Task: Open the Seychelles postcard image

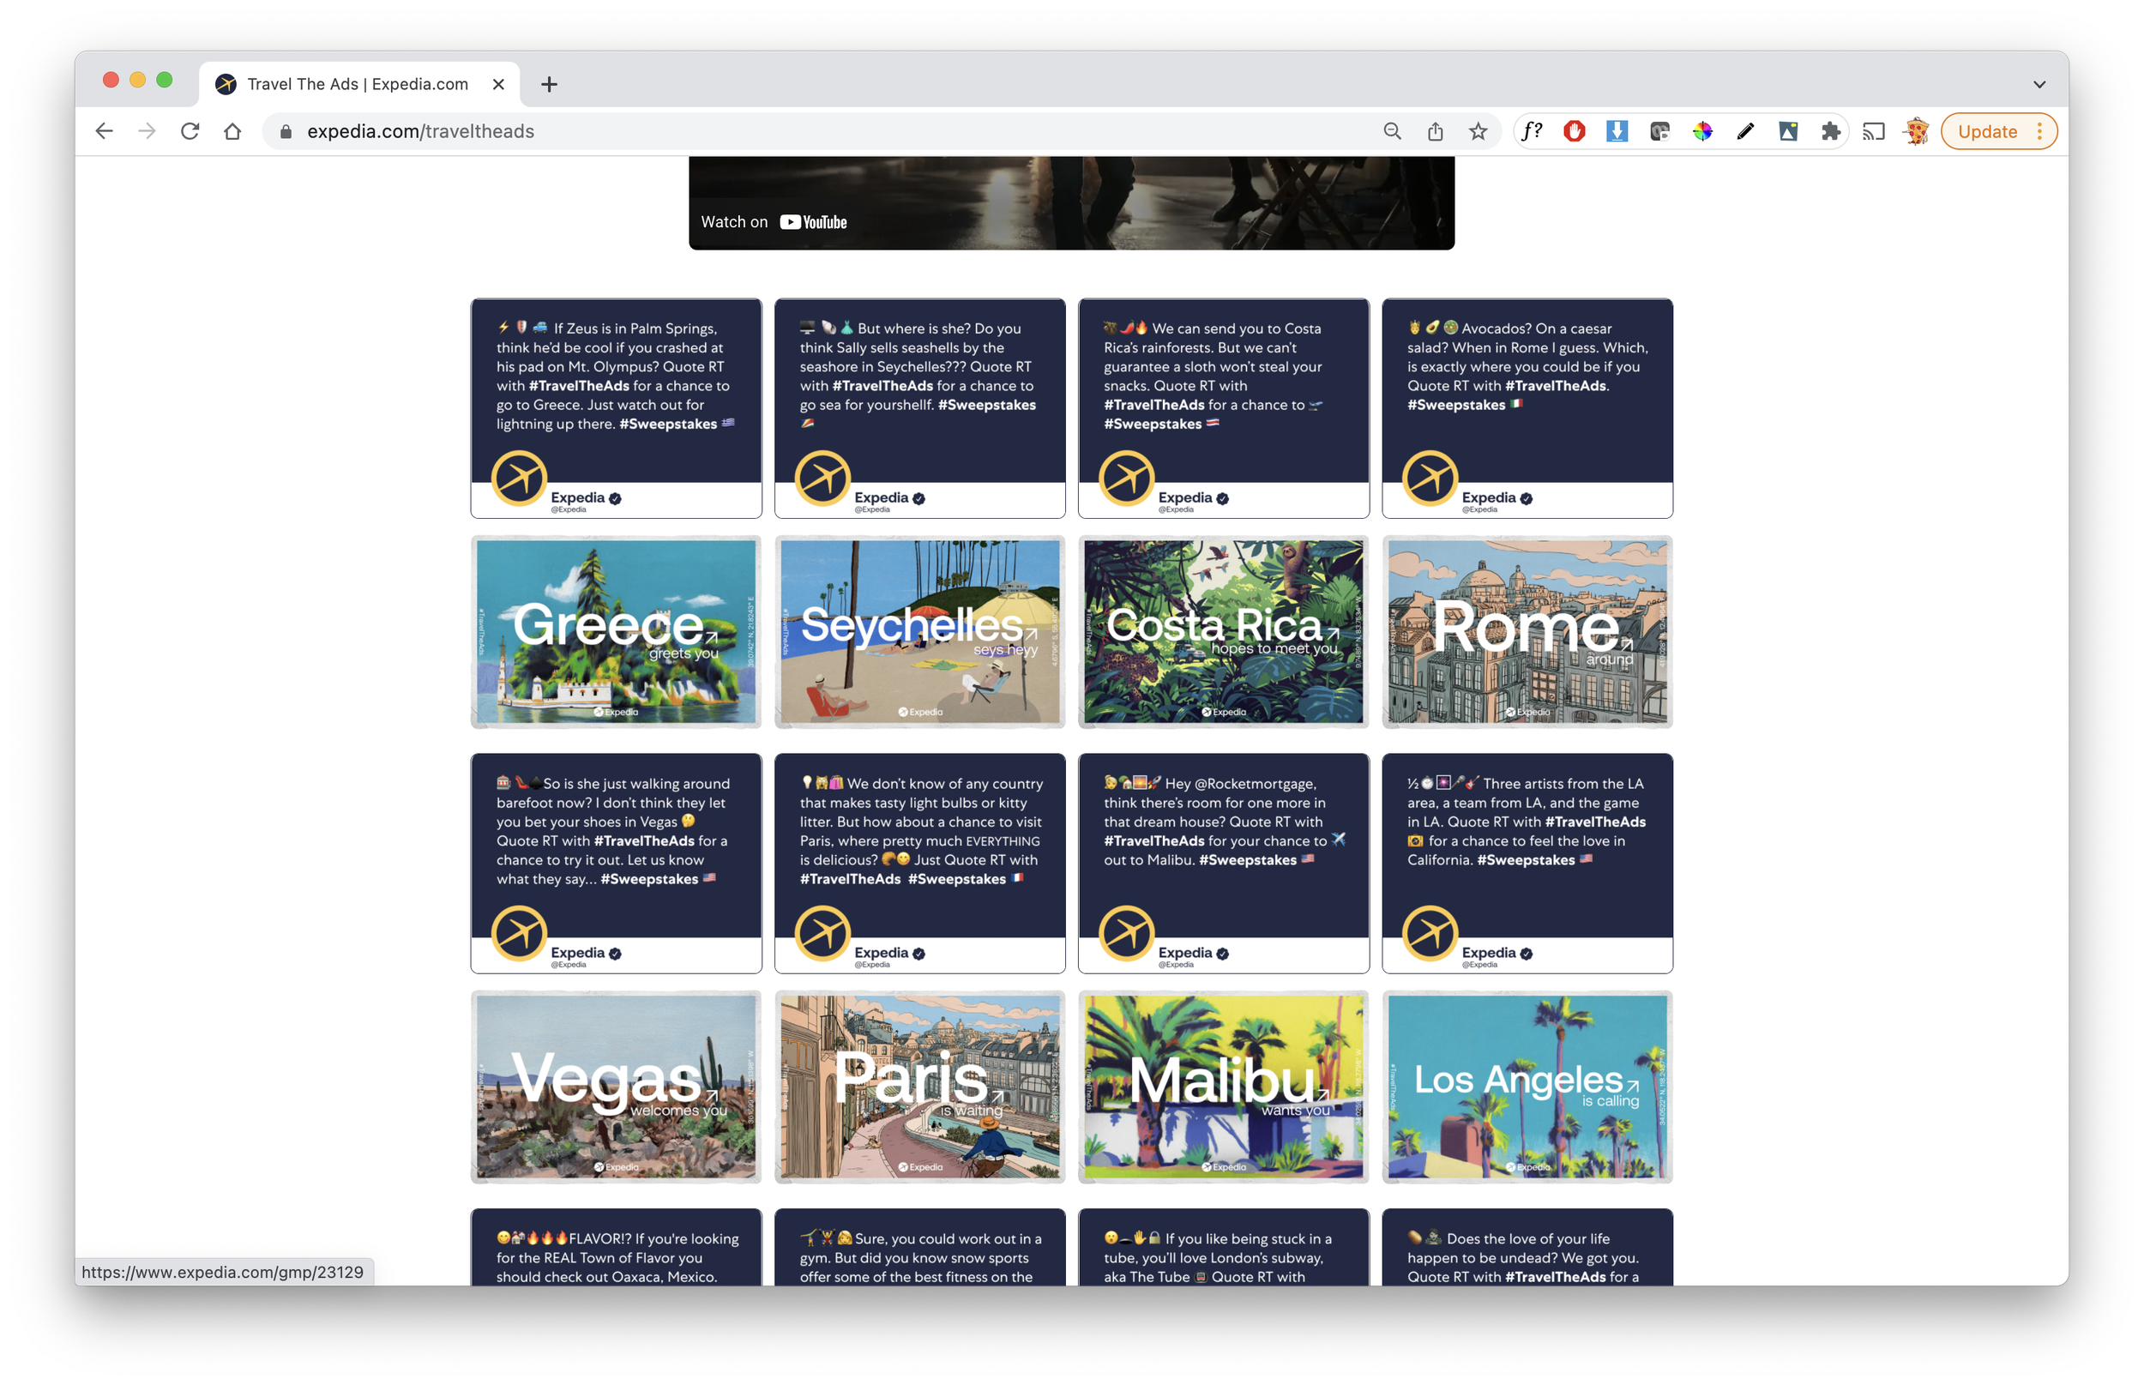Action: point(920,631)
